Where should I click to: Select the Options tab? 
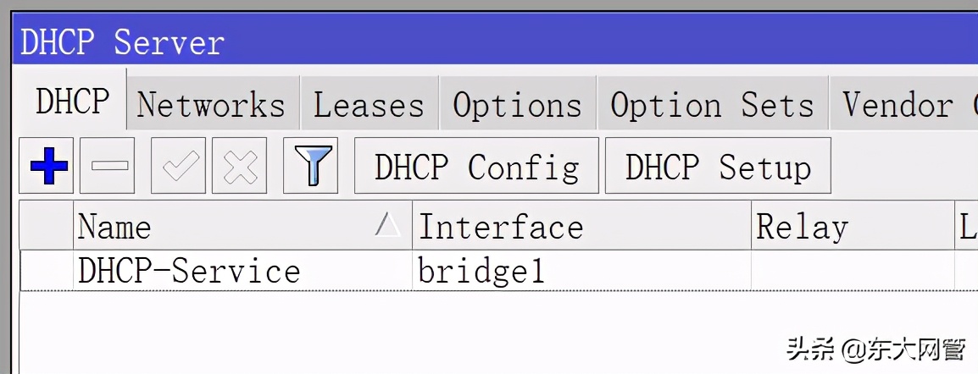point(517,106)
